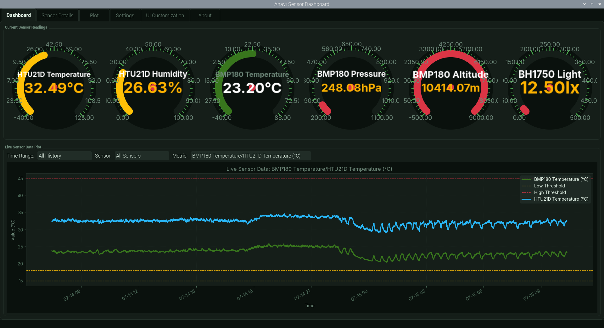Click the HTU21D Humidity gauge
Image resolution: width=604 pixels, height=328 pixels.
153,87
